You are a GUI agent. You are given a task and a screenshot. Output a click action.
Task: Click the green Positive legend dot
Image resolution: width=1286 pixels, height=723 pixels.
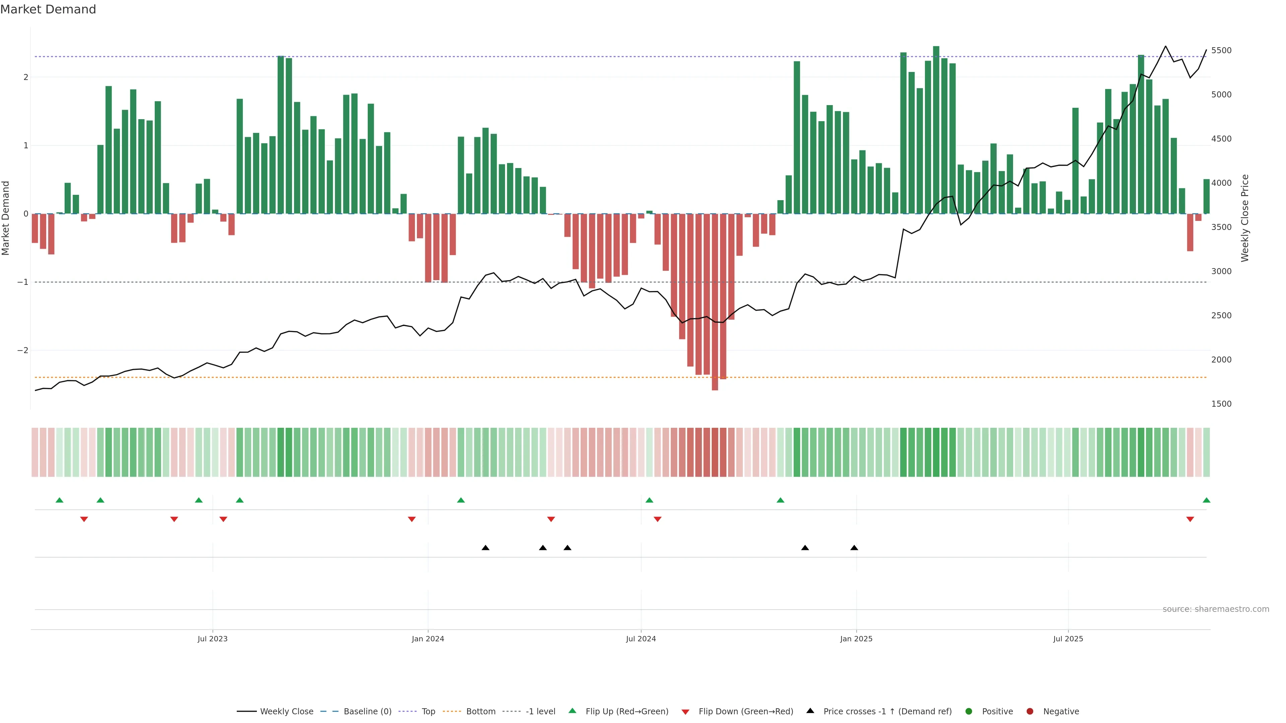[969, 712]
